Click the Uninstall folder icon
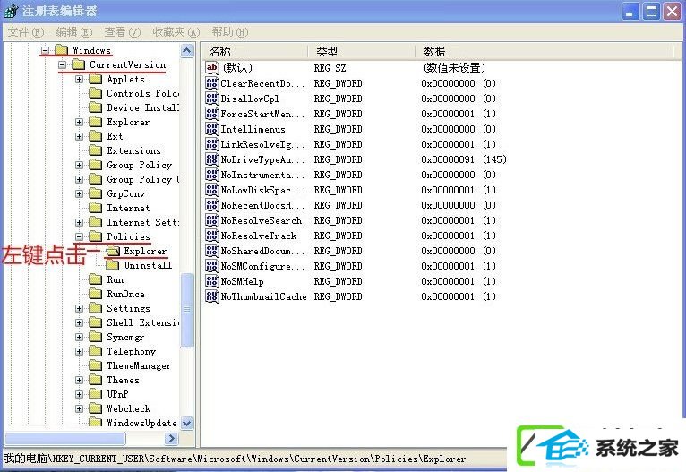Image resolution: width=686 pixels, height=472 pixels. 113,265
